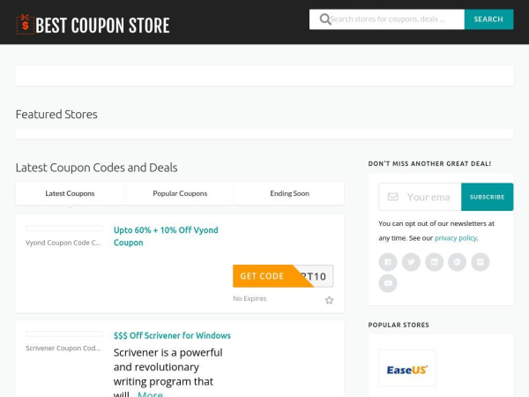The width and height of the screenshot is (529, 397).
Task: Reveal the Vyond coupon with Get Code
Action: point(283,276)
